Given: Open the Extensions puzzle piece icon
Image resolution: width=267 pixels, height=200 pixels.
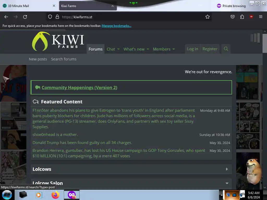Looking at the screenshot, I should pyautogui.click(x=242, y=17).
